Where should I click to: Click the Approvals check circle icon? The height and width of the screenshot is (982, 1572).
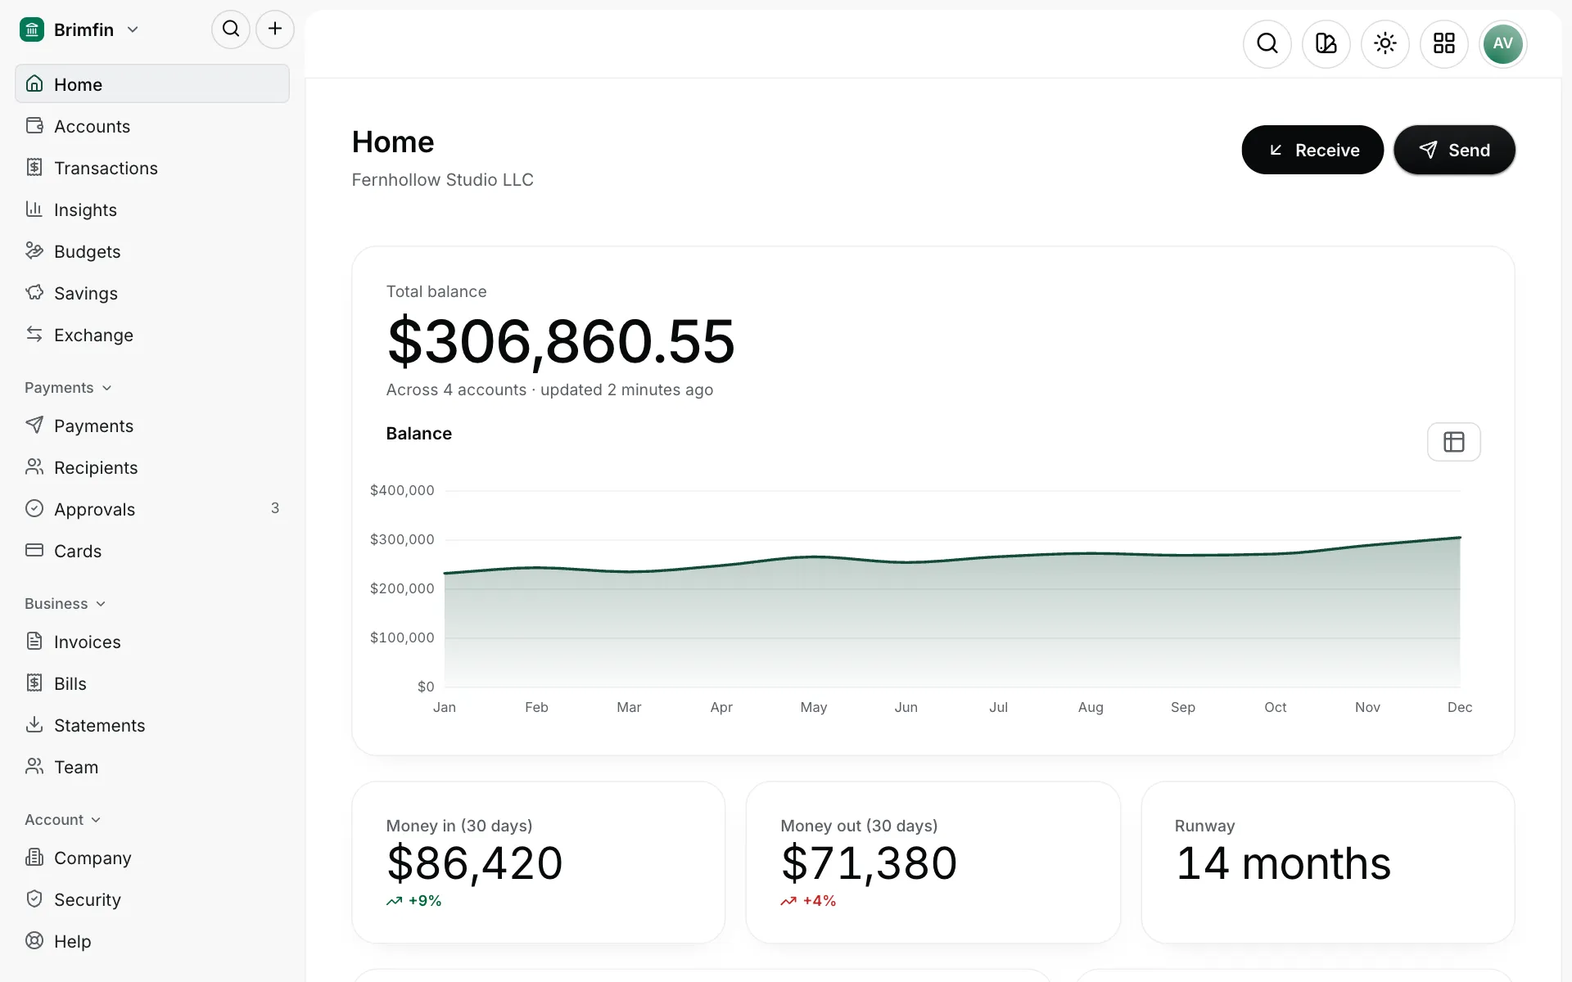tap(34, 508)
